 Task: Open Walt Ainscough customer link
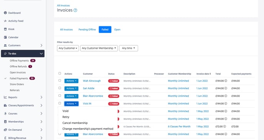[92, 81]
